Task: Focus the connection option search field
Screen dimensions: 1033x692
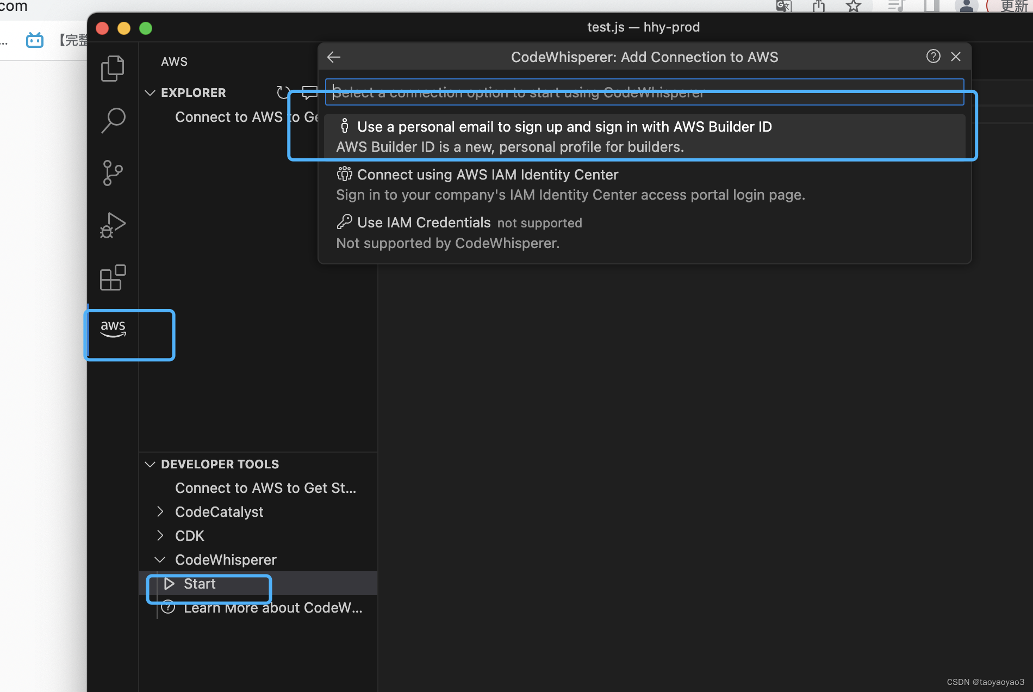Action: (x=644, y=92)
